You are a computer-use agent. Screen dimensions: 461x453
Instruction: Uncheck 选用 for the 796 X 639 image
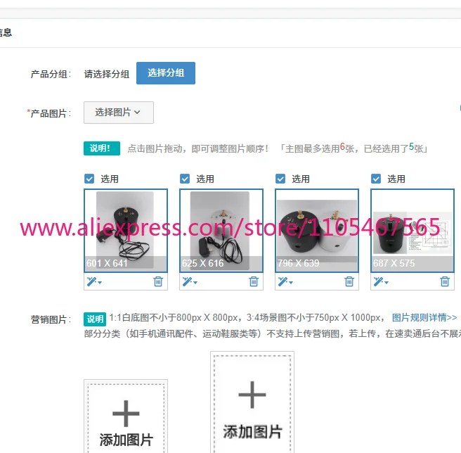coord(280,179)
